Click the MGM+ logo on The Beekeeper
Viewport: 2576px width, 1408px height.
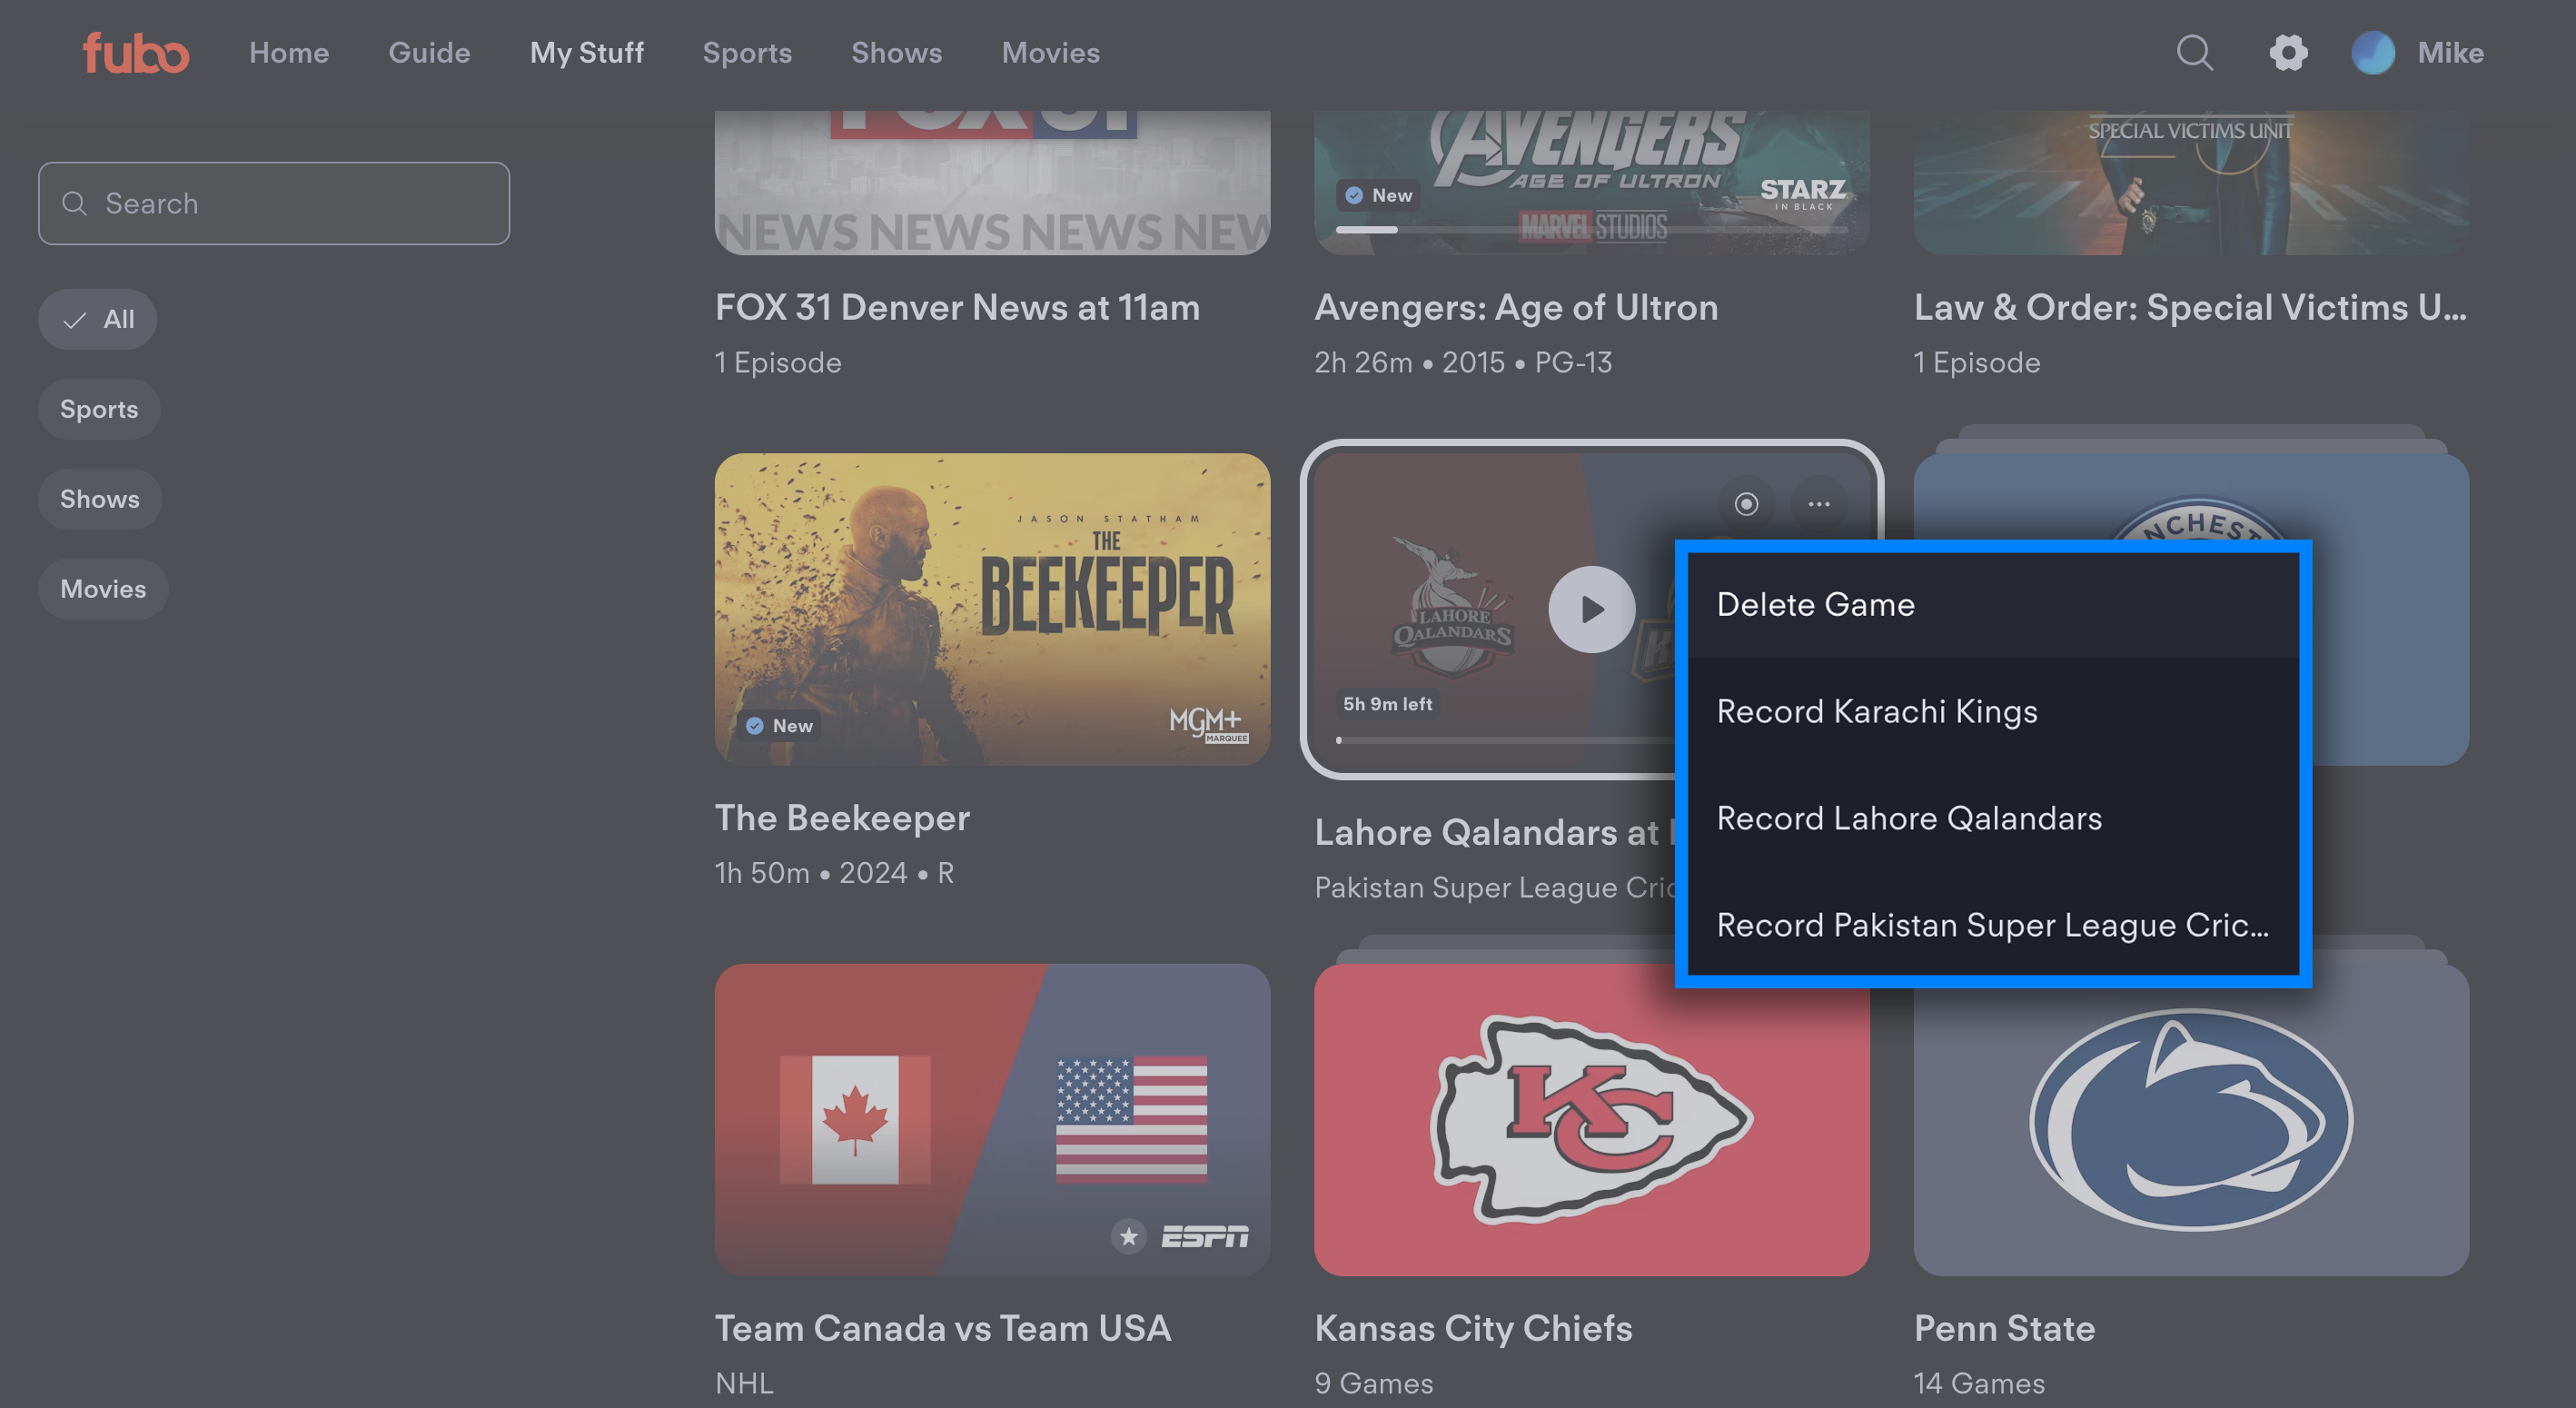[1208, 724]
